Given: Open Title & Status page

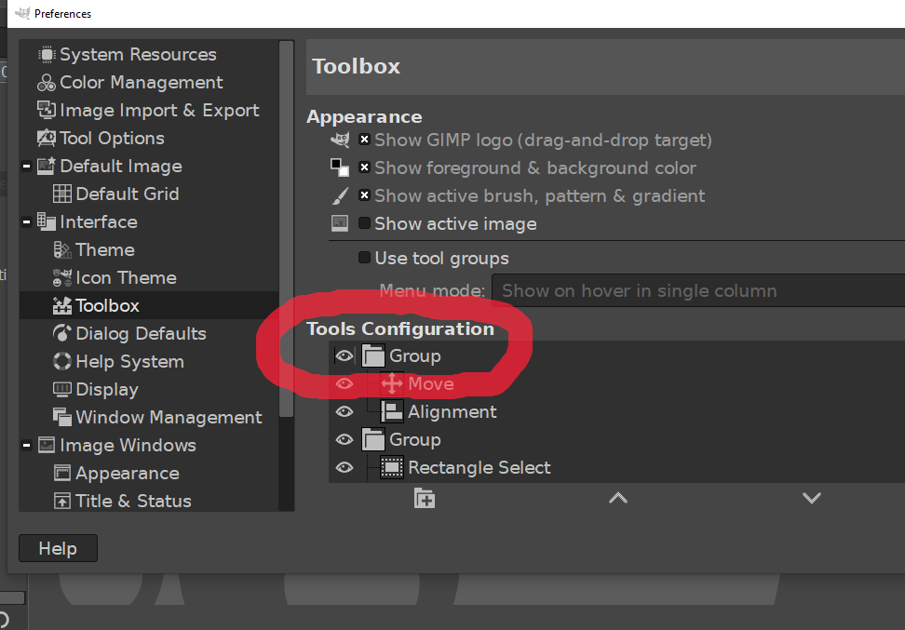Looking at the screenshot, I should click(122, 501).
